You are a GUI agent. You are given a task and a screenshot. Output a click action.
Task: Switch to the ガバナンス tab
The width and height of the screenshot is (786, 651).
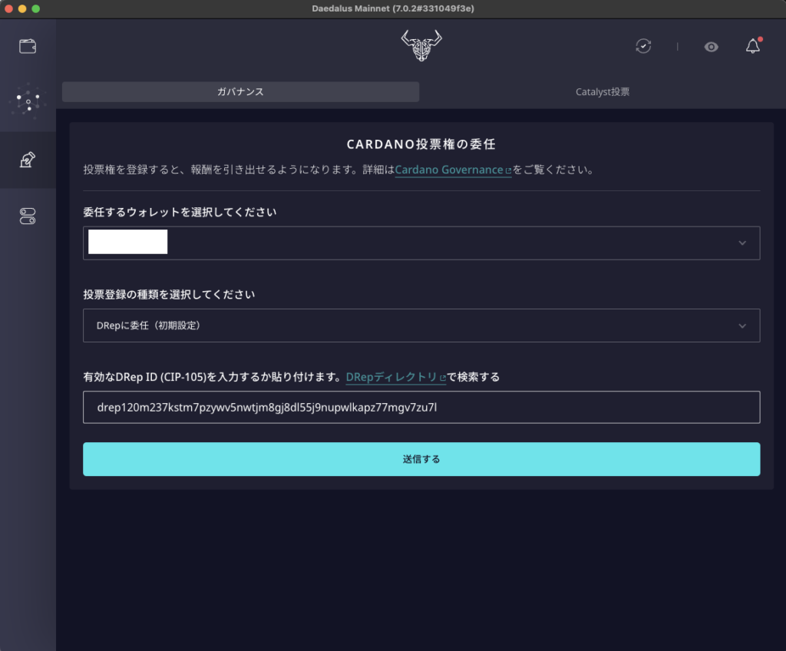(240, 91)
